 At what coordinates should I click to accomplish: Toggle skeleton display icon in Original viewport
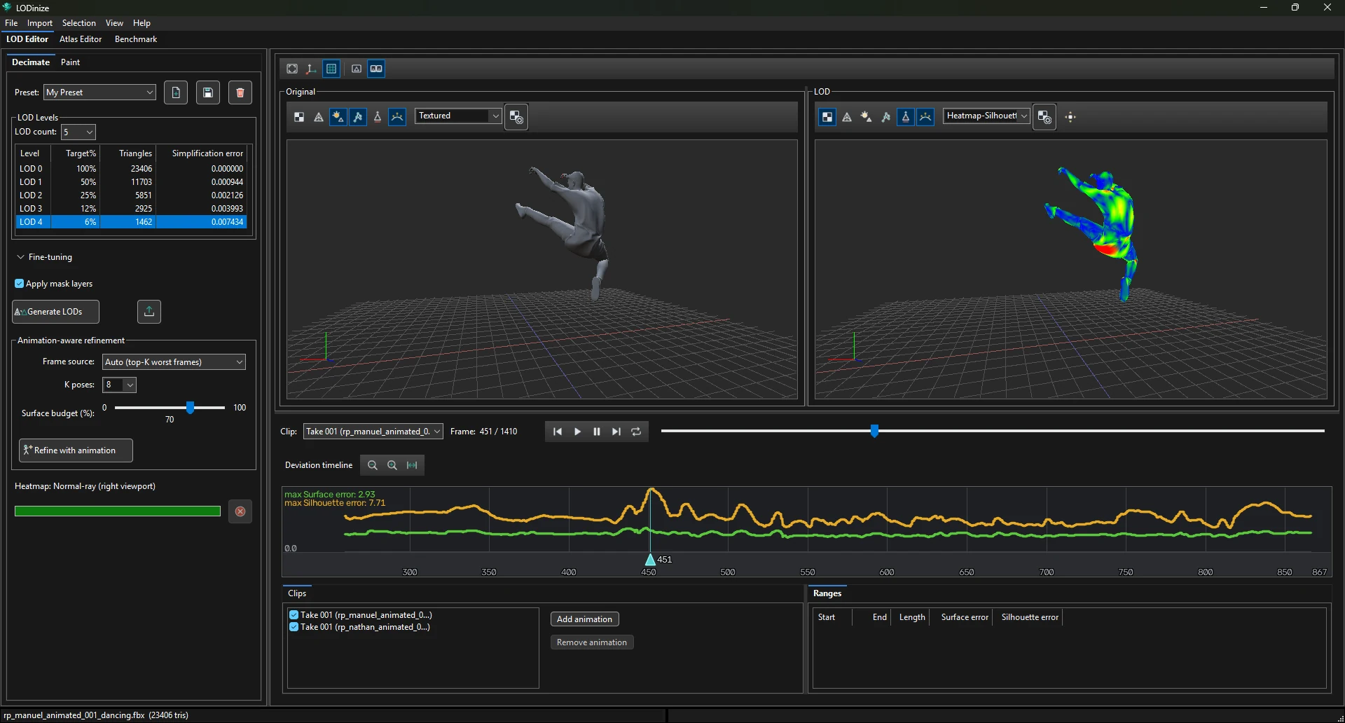[x=358, y=117]
